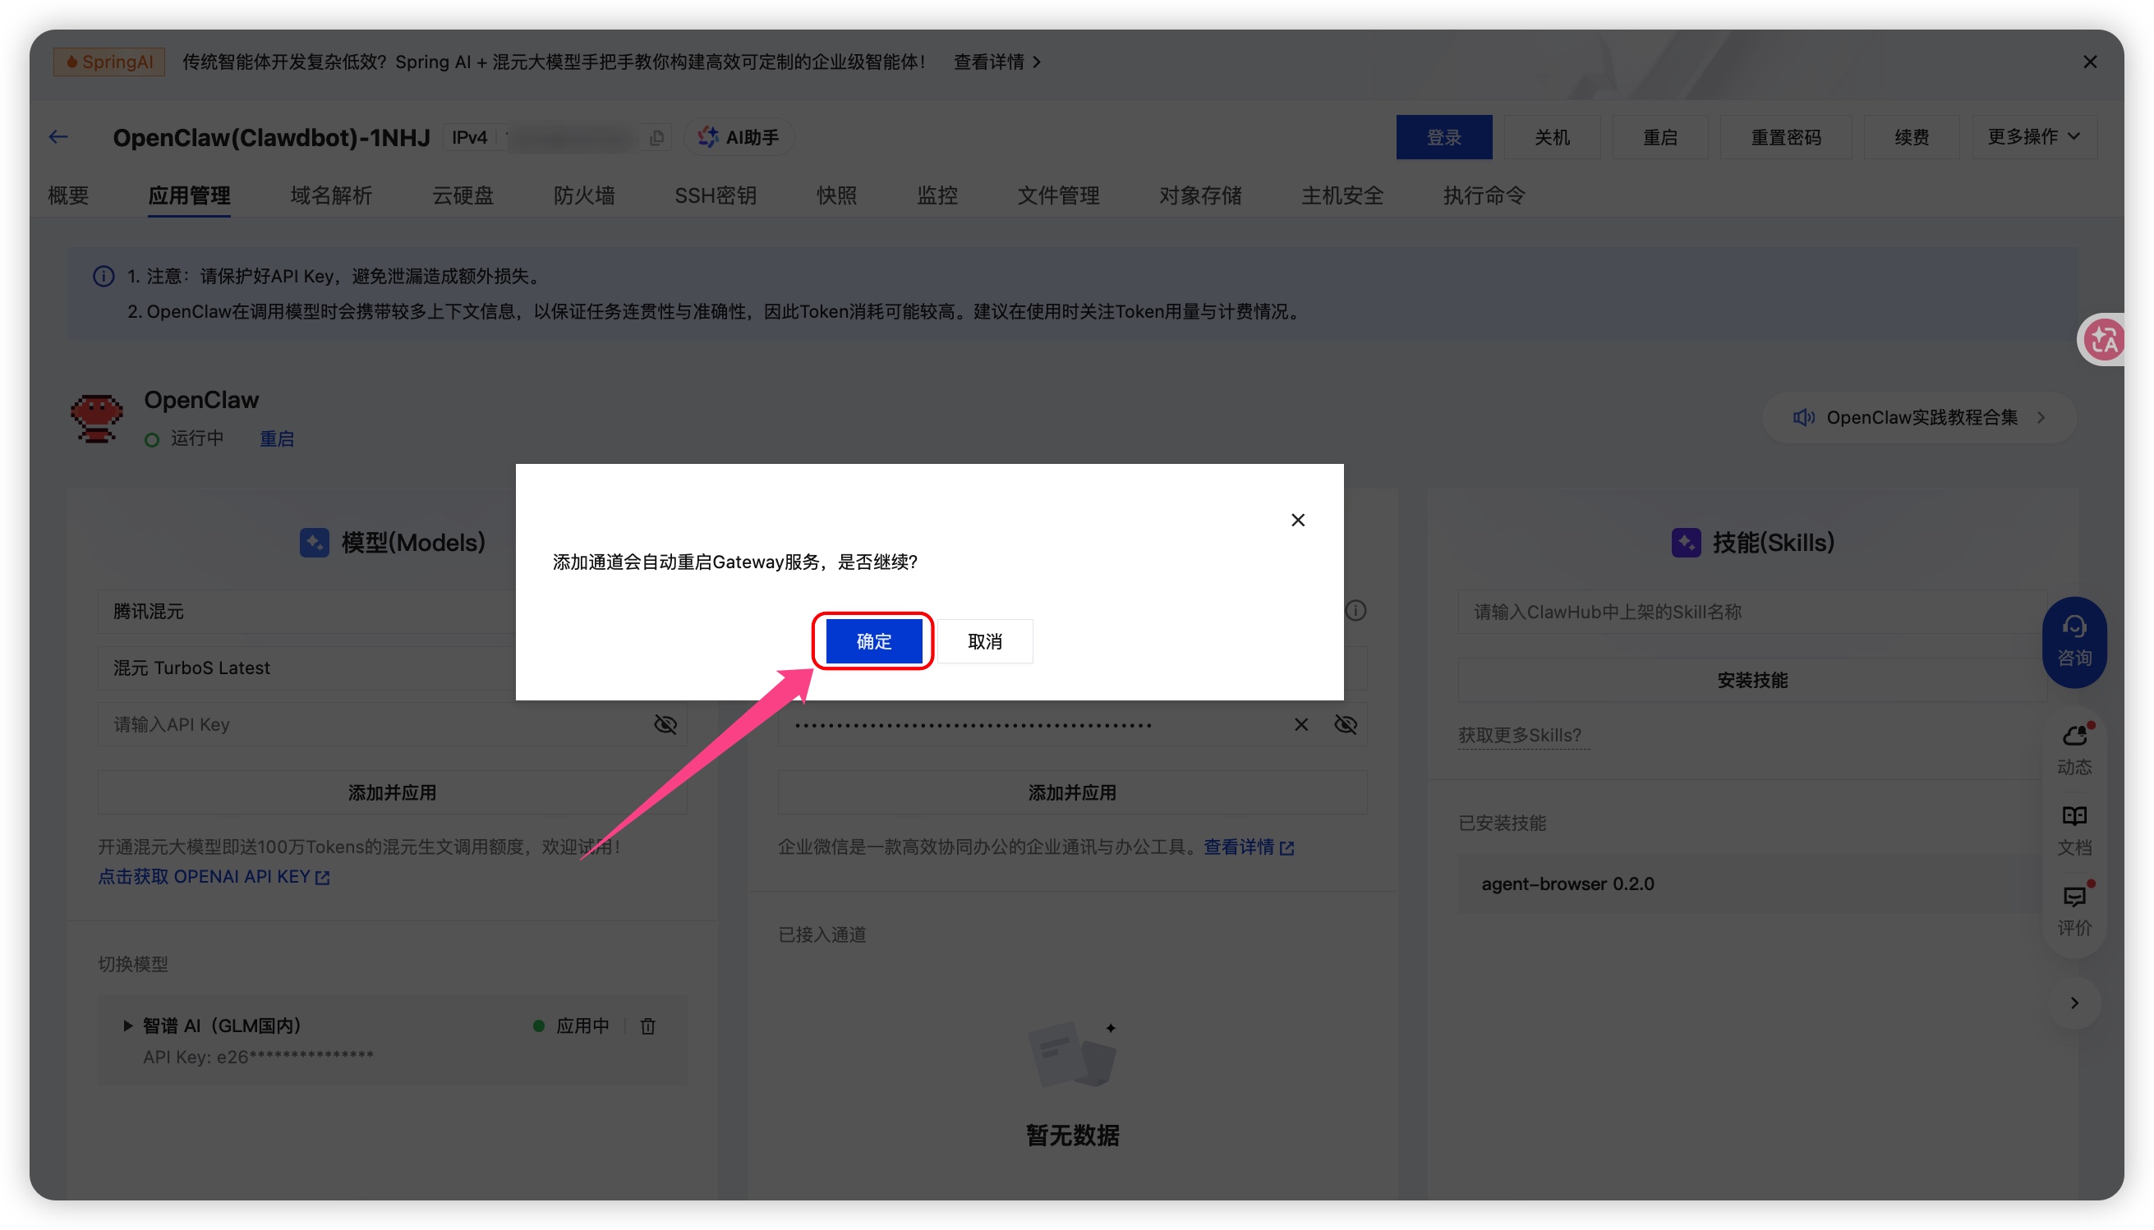Toggle API Key visibility eye in Models panel

click(x=665, y=724)
